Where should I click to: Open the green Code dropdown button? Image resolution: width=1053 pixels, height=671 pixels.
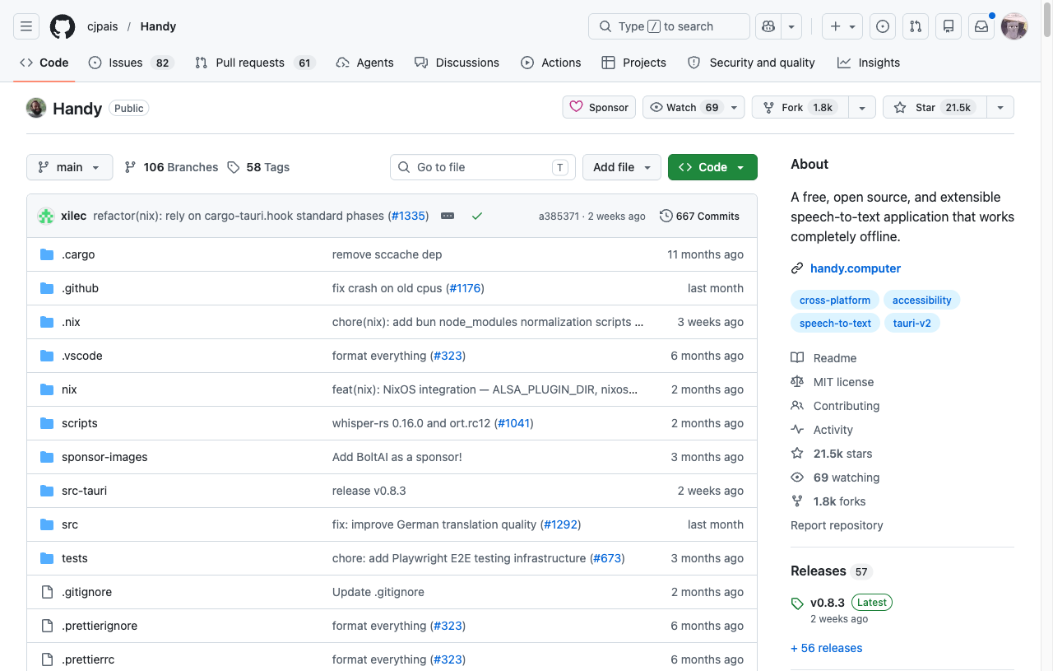(712, 167)
